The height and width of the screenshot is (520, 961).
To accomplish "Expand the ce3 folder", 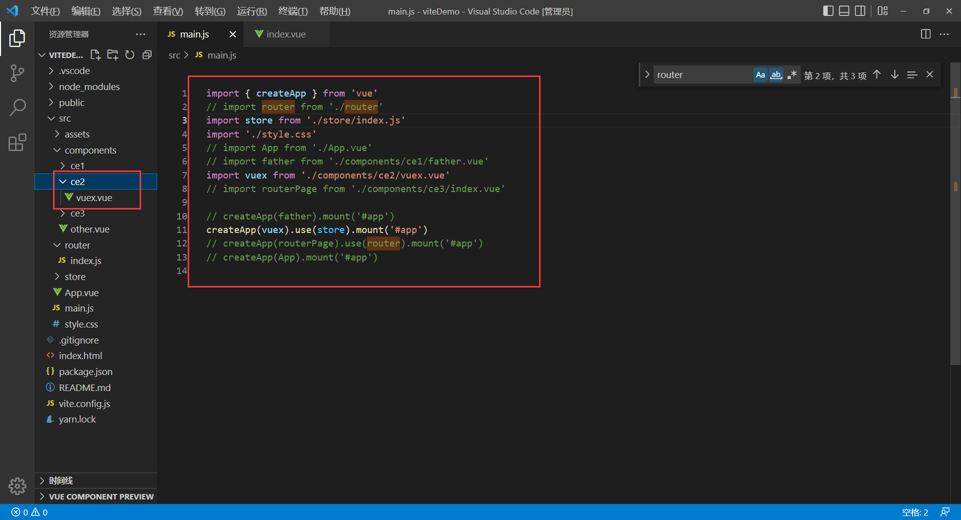I will coord(96,213).
